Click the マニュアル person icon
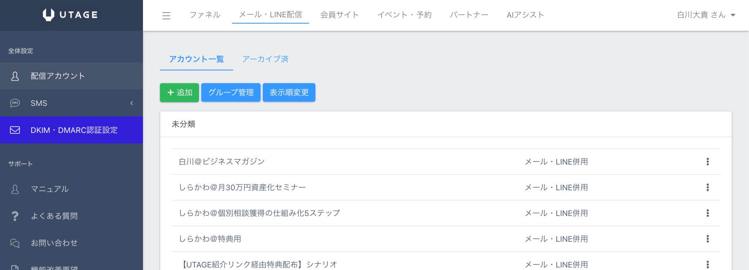Viewport: 749px width, 270px height. tap(15, 189)
